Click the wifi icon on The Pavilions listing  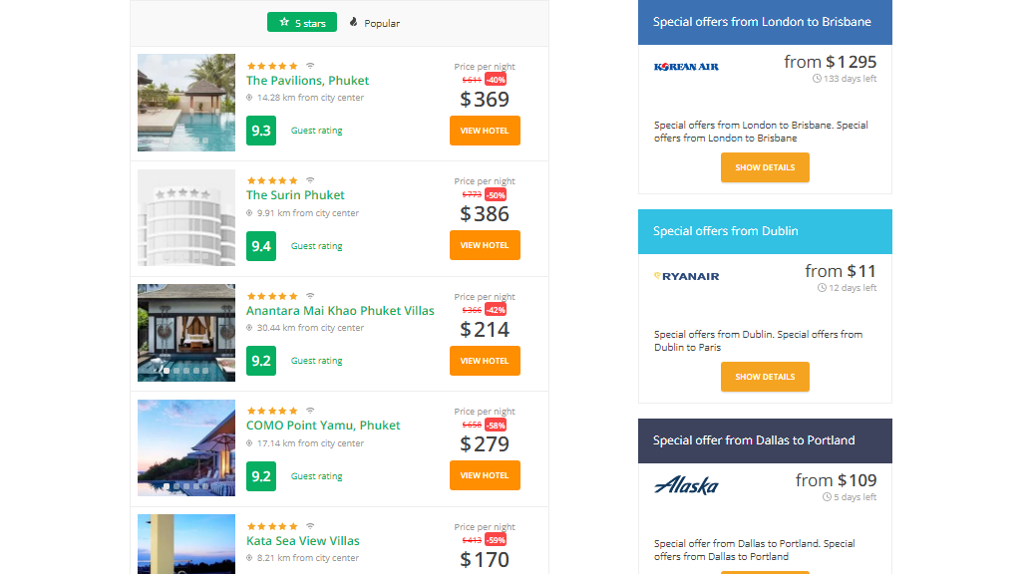click(x=309, y=66)
